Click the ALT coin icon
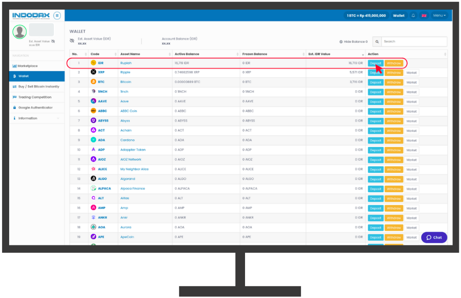Screen dimensions: 461x298 93,198
